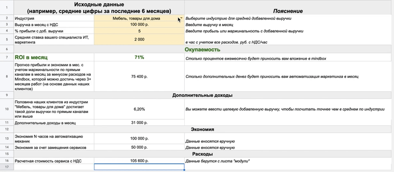Image resolution: width=394 pixels, height=172 pixels.
Task: Select the '6,20%' share cell
Action: (139, 109)
